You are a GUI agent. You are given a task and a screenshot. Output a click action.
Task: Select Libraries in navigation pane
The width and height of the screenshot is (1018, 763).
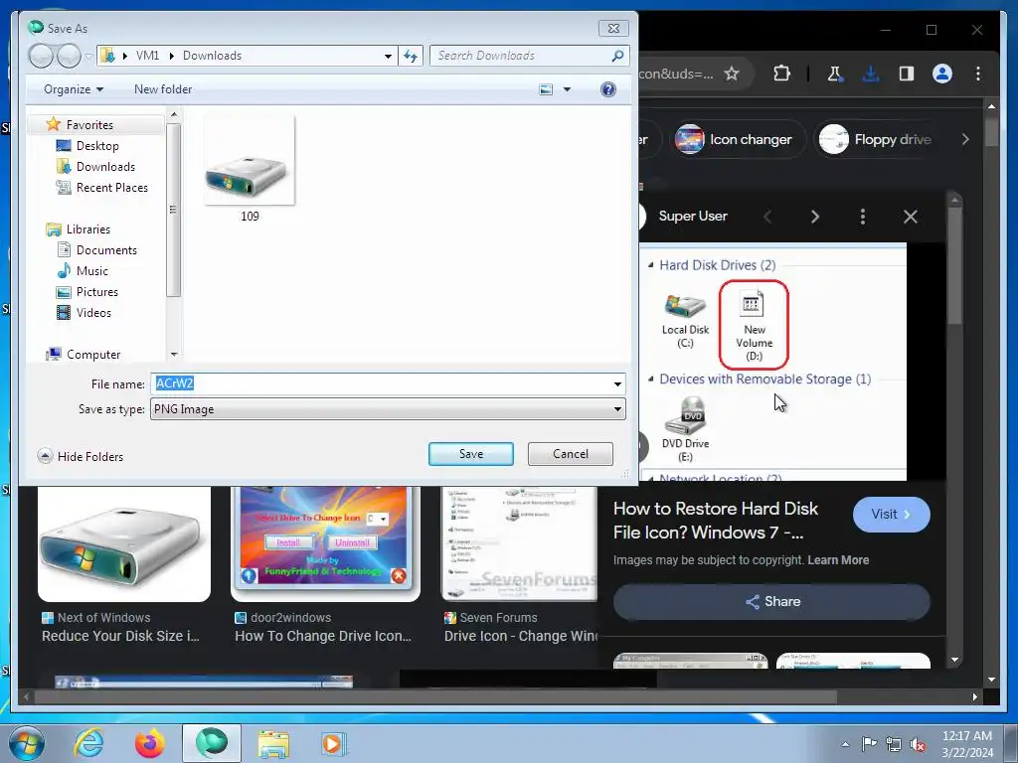[88, 229]
